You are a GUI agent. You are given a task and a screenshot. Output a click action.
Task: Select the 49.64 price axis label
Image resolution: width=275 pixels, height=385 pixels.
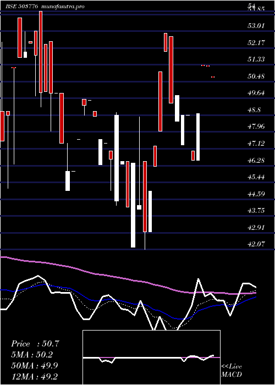(256, 93)
